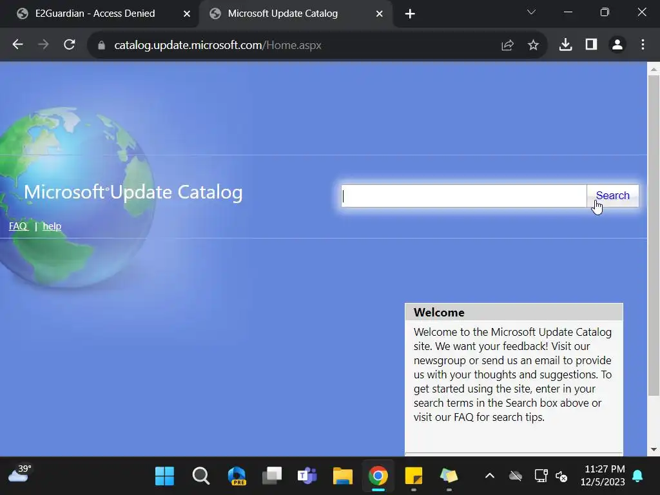This screenshot has height=495, width=660.
Task: Reload the current page
Action: pos(70,44)
